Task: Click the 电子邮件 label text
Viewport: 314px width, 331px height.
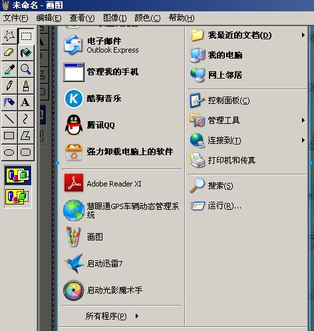Action: (x=104, y=41)
